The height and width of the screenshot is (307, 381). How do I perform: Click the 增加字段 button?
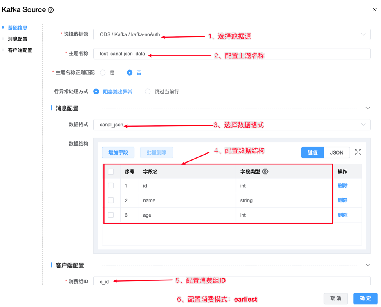click(118, 152)
